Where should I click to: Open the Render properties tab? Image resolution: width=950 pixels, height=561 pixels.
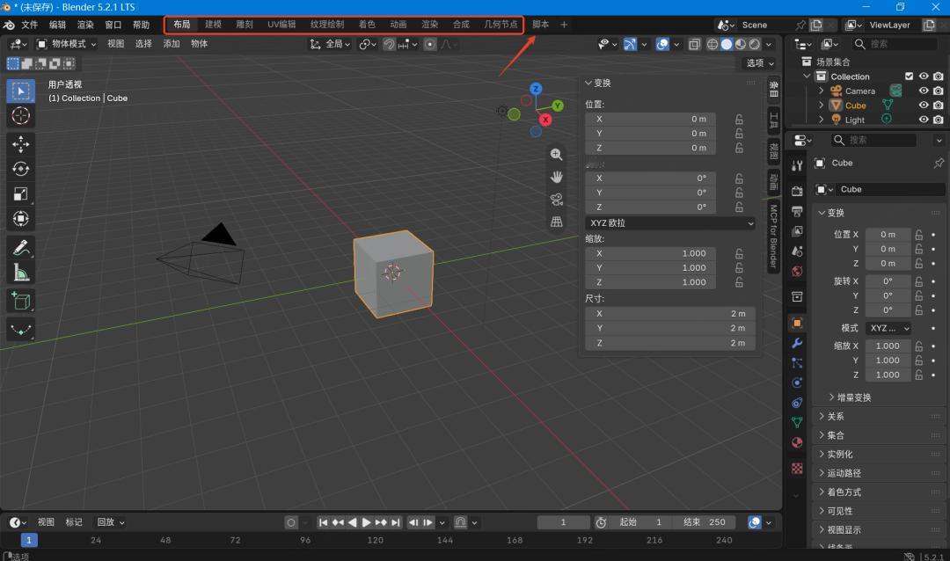pyautogui.click(x=797, y=192)
